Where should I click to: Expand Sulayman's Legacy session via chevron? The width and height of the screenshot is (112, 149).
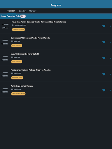click(110, 42)
